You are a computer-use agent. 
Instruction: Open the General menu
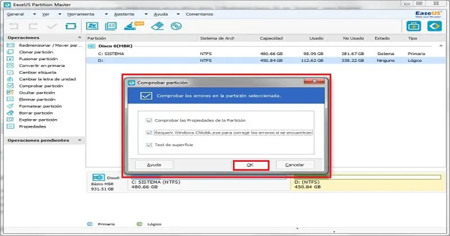tap(15, 14)
